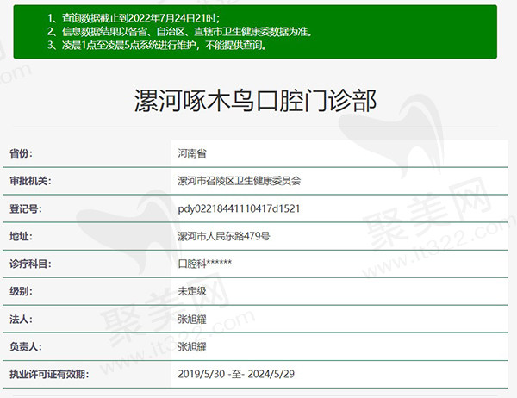517x398 pixels.
Task: Click the 登记号 label
Action: pos(25,208)
